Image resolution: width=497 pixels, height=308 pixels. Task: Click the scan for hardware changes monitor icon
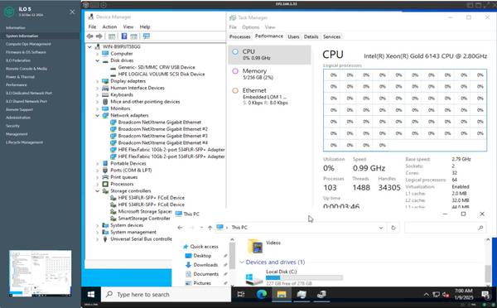146,36
